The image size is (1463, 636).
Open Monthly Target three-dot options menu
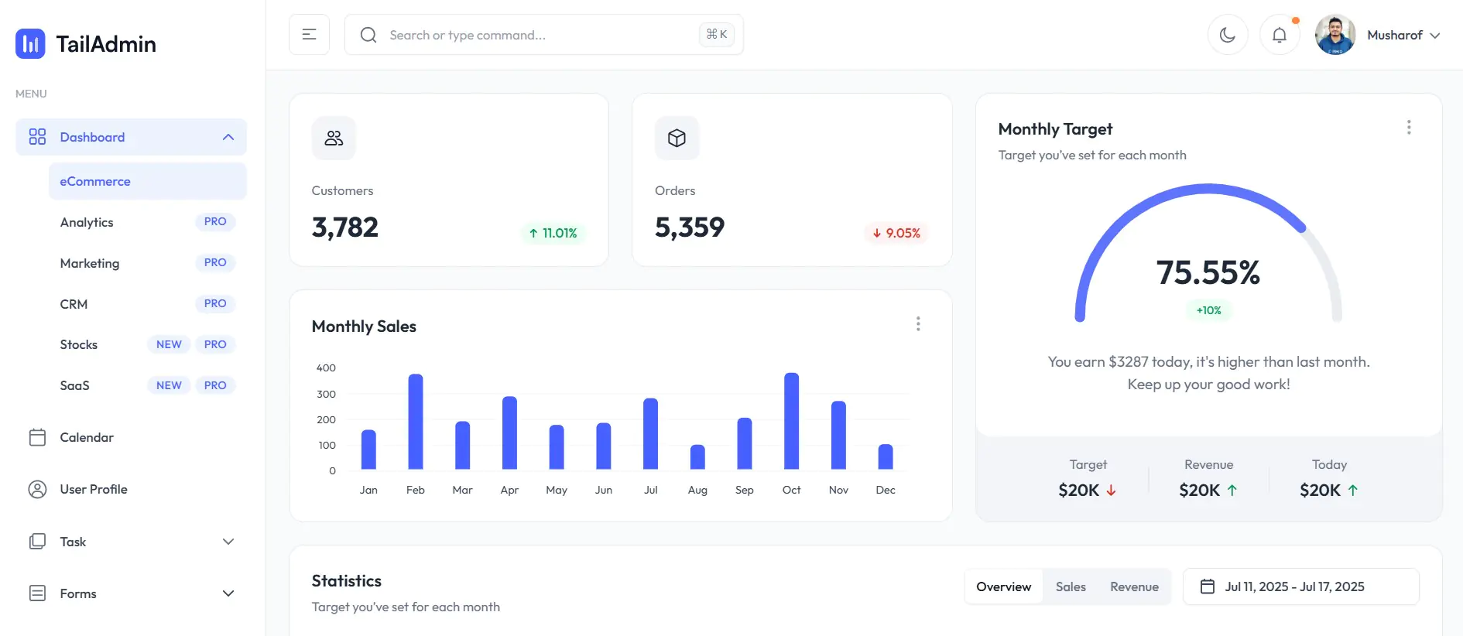click(1408, 128)
